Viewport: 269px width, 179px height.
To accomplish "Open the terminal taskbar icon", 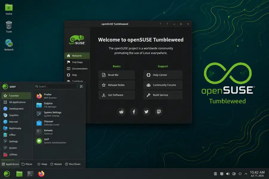I will click(x=30, y=174).
